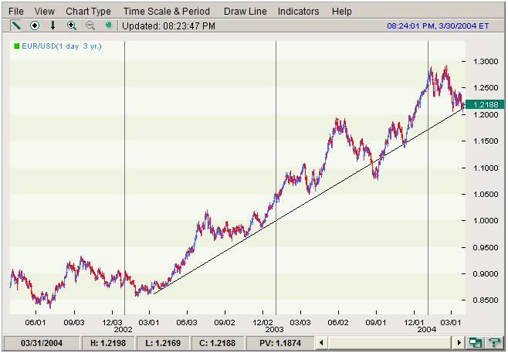This screenshot has height=353, width=508.
Task: Click the EUR/USD chart legend label
Action: pos(58,46)
